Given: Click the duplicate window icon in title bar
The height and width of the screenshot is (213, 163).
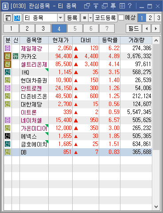Looking at the screenshot, I should pyautogui.click(x=105, y=6).
